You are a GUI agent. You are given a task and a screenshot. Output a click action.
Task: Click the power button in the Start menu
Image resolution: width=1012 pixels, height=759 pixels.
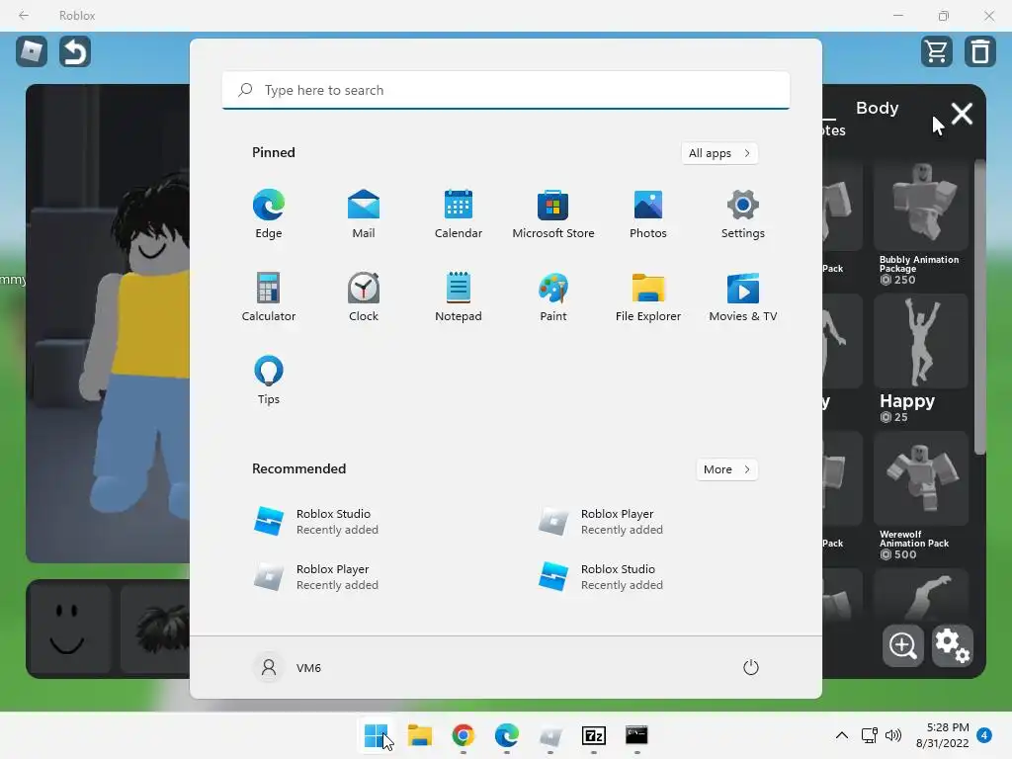[751, 667]
